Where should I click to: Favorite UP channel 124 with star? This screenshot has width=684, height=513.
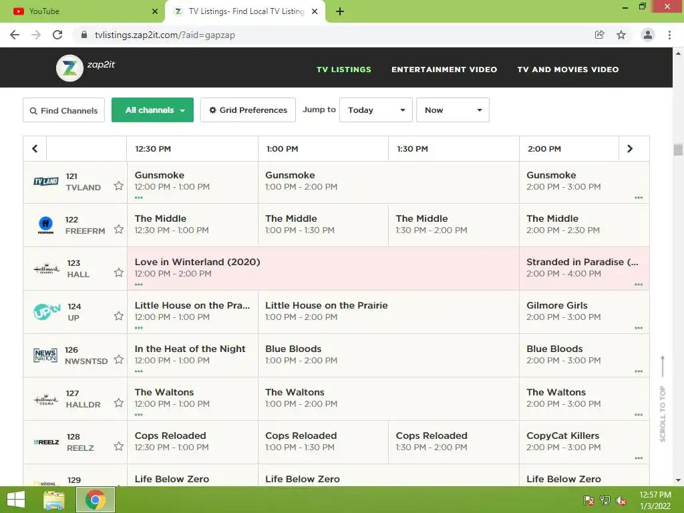click(119, 316)
